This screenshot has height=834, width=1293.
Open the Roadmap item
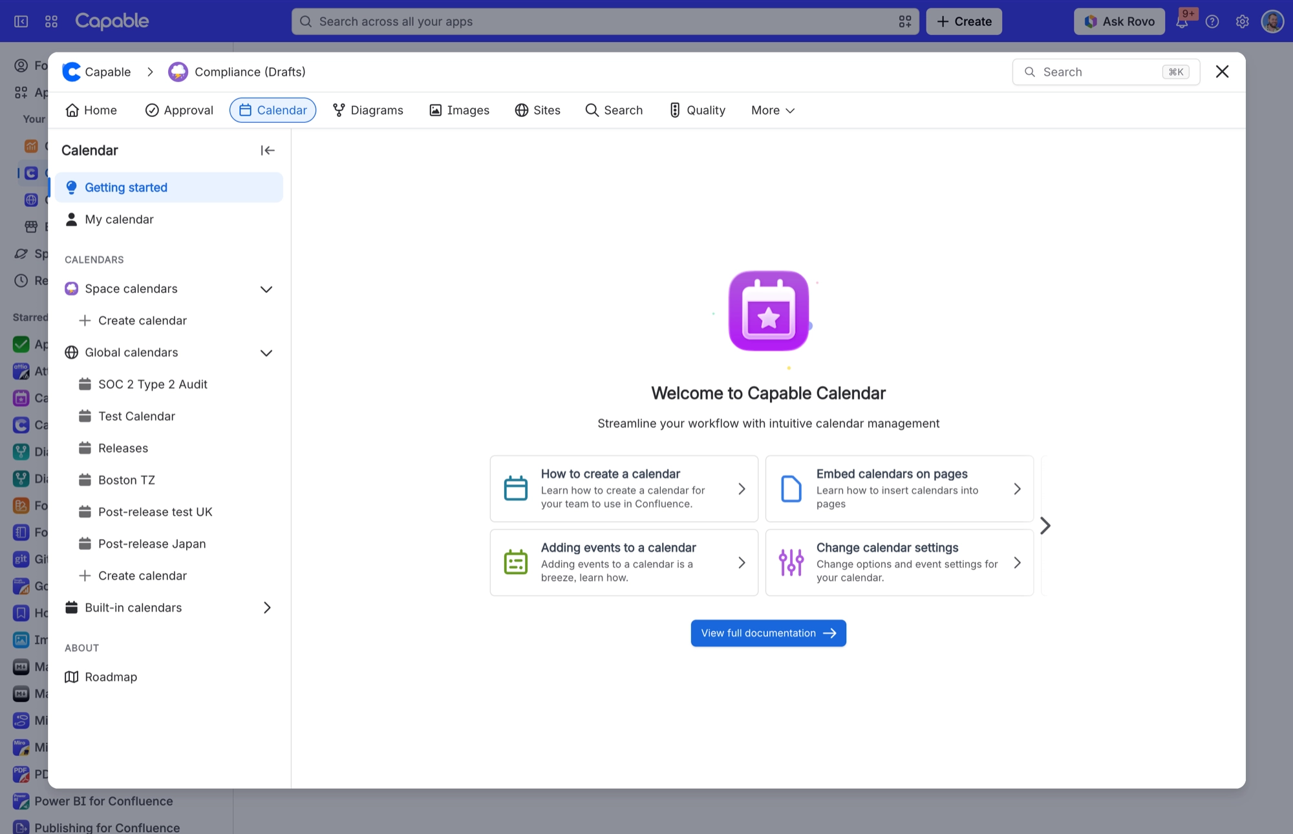click(x=169, y=677)
